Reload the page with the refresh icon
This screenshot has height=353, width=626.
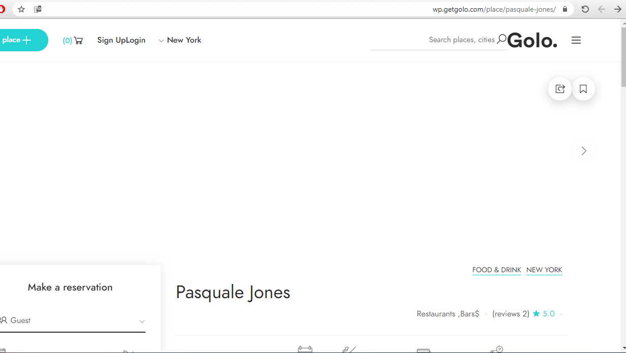point(585,9)
